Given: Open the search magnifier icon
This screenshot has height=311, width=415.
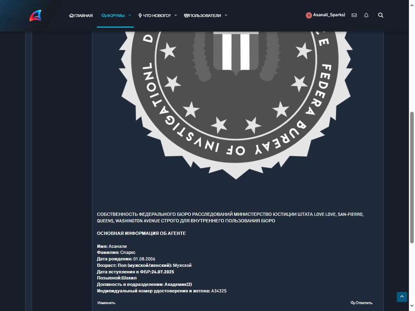Looking at the screenshot, I should coord(381,15).
